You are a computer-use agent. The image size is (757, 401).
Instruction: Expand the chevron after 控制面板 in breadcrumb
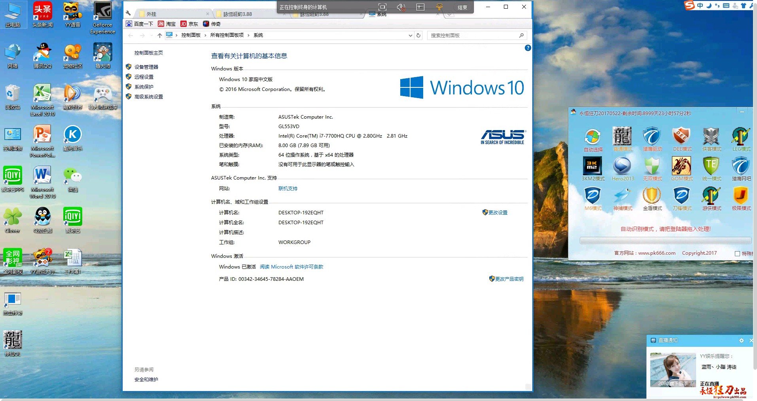pyautogui.click(x=205, y=35)
